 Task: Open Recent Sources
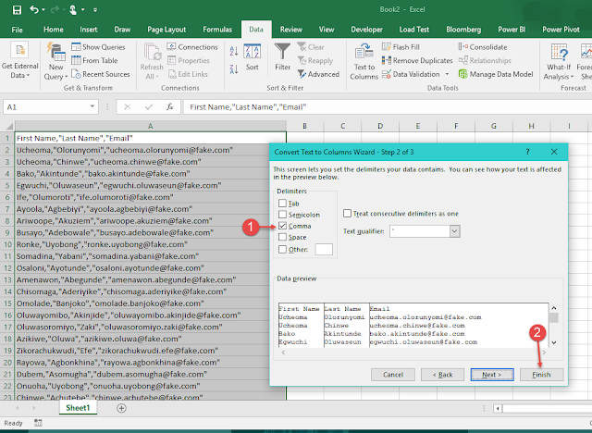coord(101,74)
